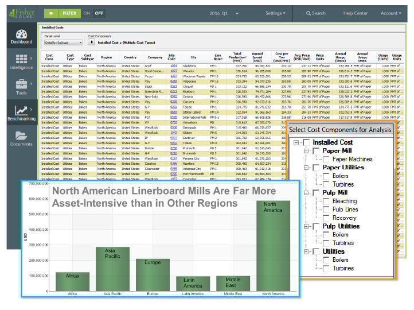Check Boilers under Paper Utilities
This screenshot has width=414, height=310.
click(326, 176)
